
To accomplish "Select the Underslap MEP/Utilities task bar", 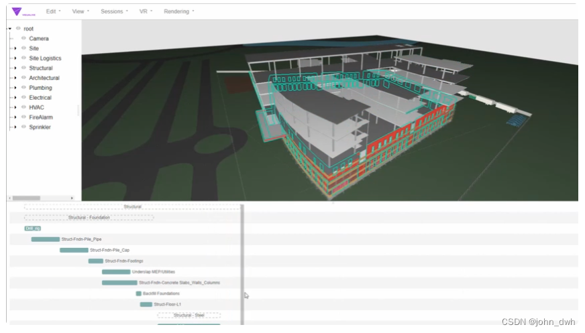I will coord(116,272).
